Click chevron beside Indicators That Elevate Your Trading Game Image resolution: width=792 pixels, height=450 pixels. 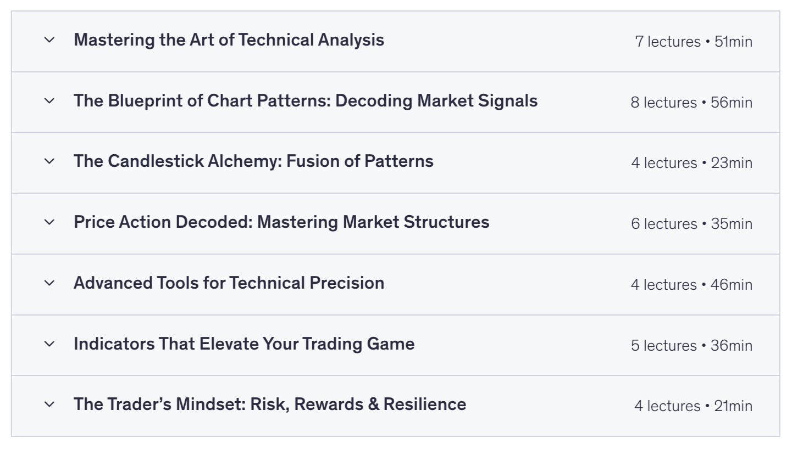pos(49,344)
